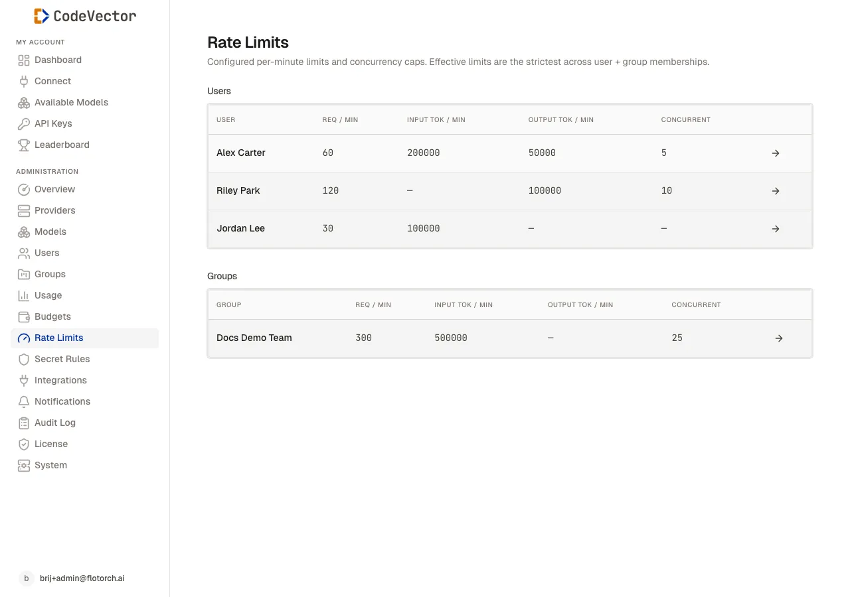The height and width of the screenshot is (597, 850).
Task: Open Docs Demo Team's row arrow
Action: (779, 338)
